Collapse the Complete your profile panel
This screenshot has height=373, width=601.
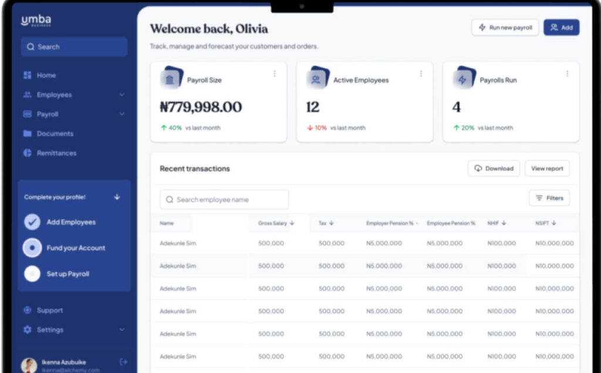tap(117, 197)
